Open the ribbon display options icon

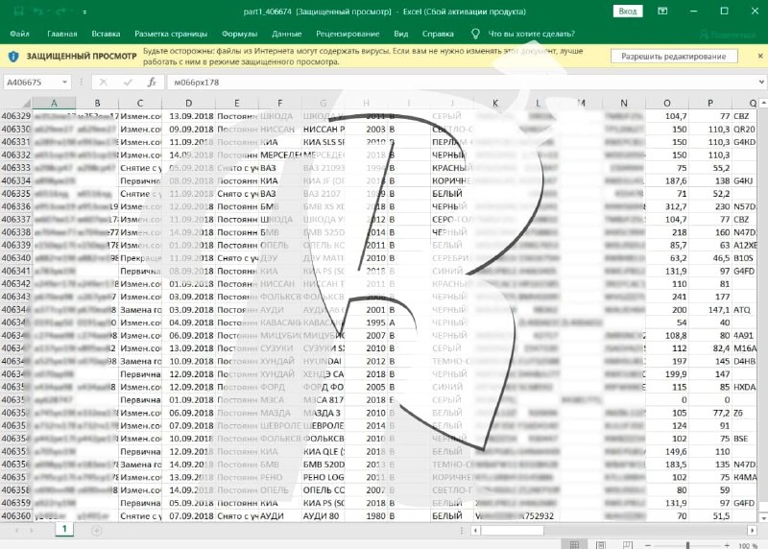662,11
